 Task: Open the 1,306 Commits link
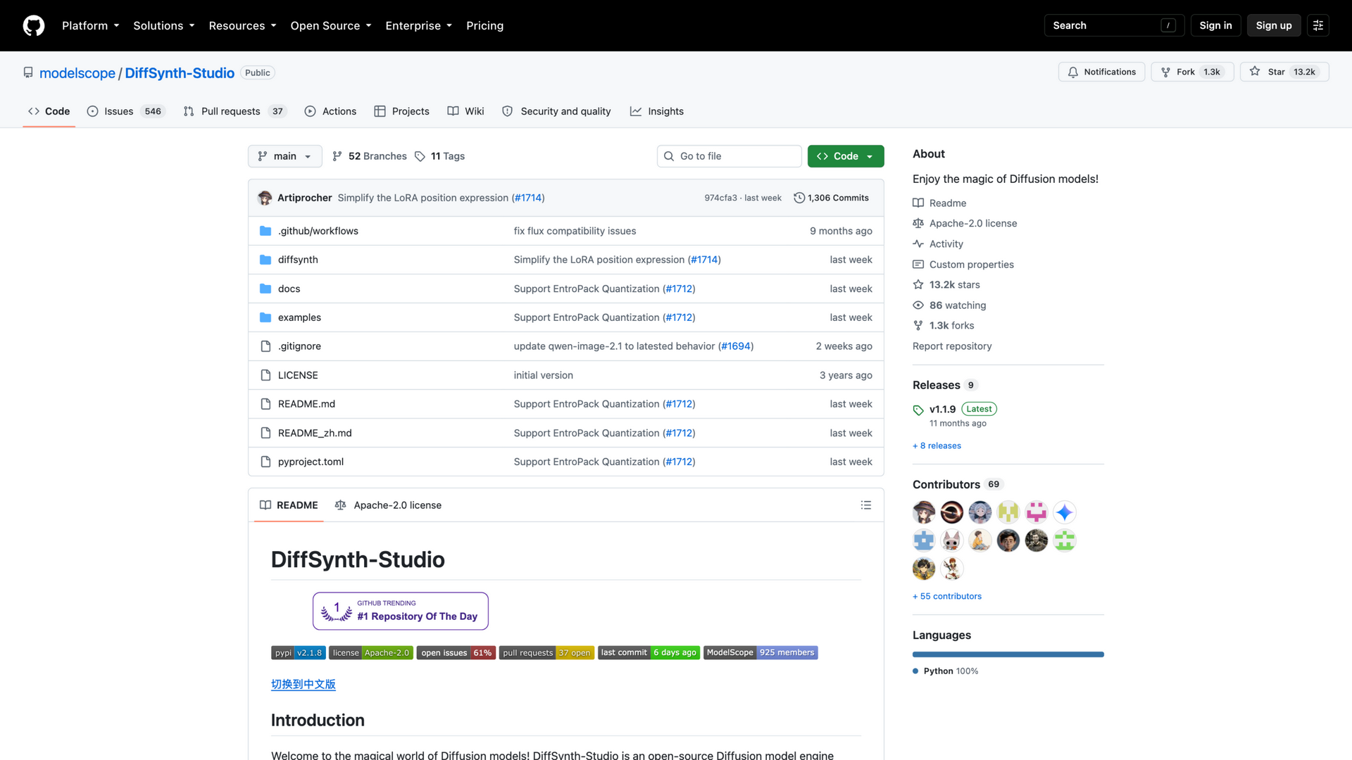coord(831,198)
